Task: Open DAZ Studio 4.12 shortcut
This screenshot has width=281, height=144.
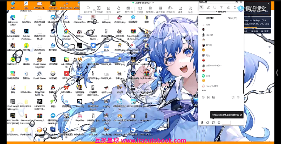Action: (13, 118)
